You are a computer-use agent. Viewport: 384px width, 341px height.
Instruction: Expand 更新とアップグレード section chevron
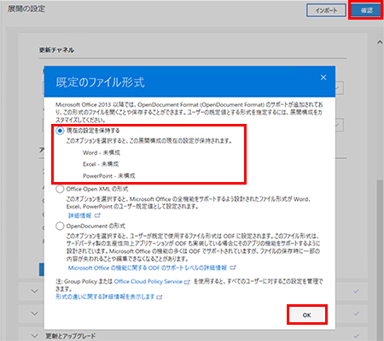[35, 336]
